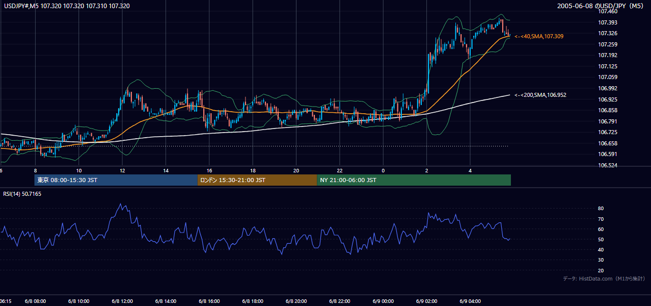Click the Tokyo 08:00-15:30 JST session bar

point(116,180)
